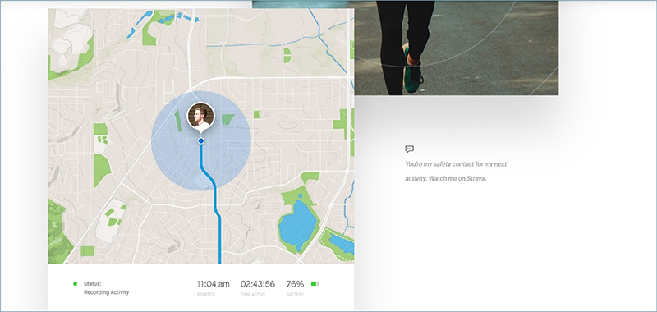Click the blue current location dot

coord(200,140)
